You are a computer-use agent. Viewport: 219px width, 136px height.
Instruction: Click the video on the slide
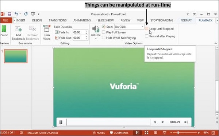click(124, 87)
